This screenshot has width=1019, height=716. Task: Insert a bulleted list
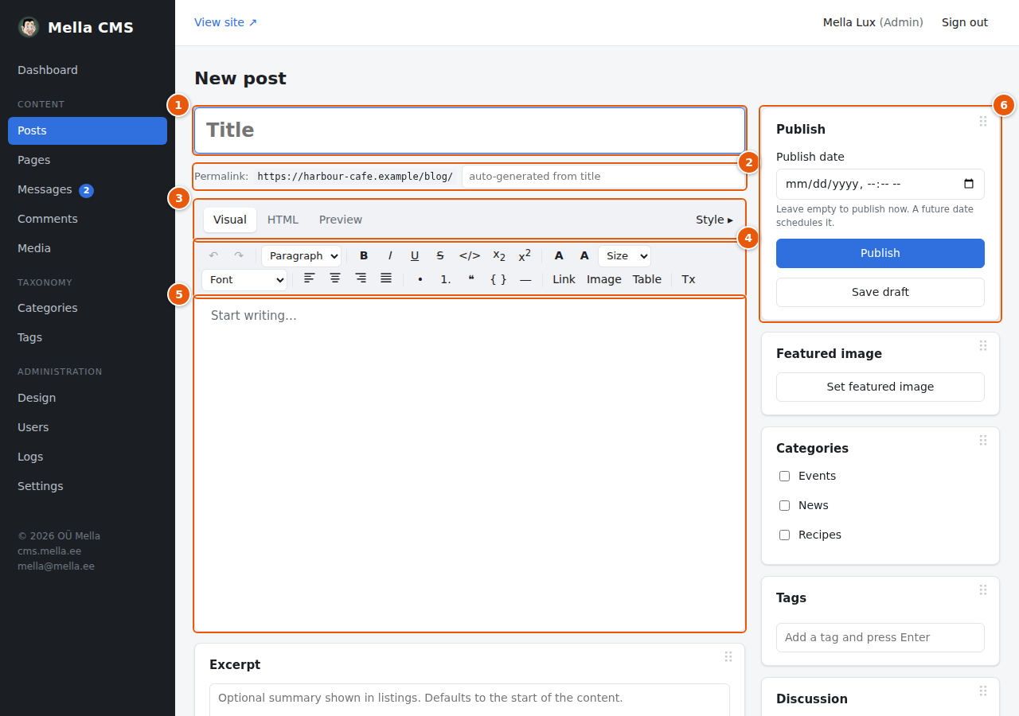point(420,279)
